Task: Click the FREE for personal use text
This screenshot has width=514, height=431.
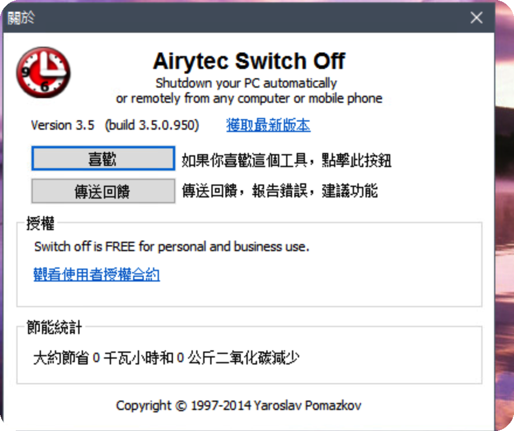Action: pyautogui.click(x=171, y=246)
